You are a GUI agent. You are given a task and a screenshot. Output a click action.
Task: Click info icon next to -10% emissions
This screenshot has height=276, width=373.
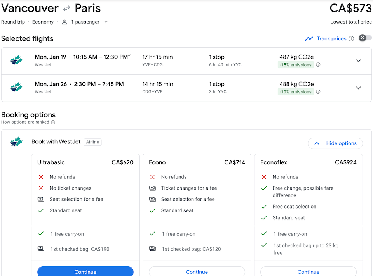click(318, 92)
